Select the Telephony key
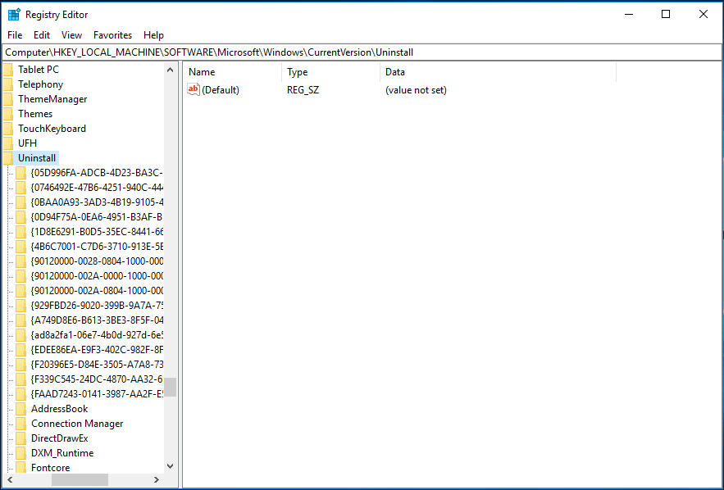Image resolution: width=724 pixels, height=490 pixels. [x=41, y=84]
